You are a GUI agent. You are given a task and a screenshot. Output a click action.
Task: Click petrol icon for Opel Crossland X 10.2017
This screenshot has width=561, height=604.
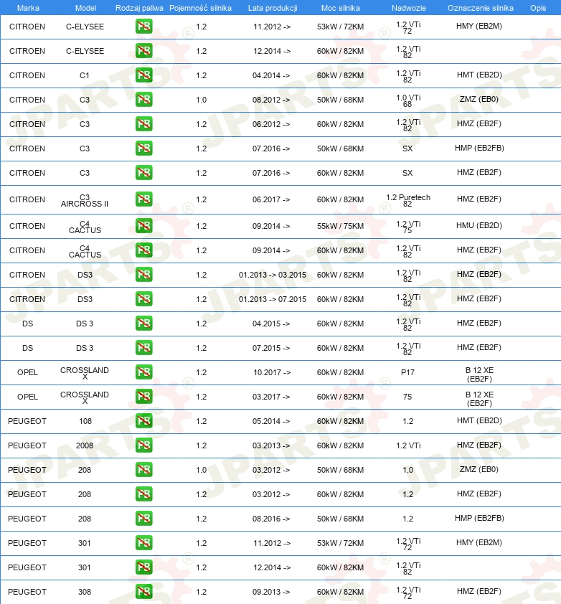point(143,372)
